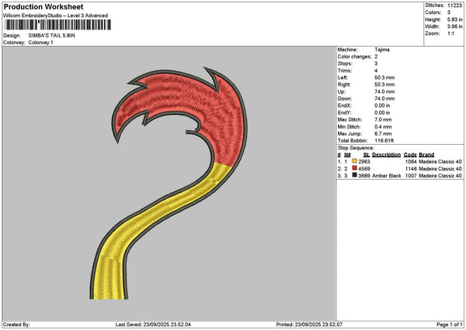466x330 pixels.
Task: Click the Stitches count 11223
Action: pos(454,5)
